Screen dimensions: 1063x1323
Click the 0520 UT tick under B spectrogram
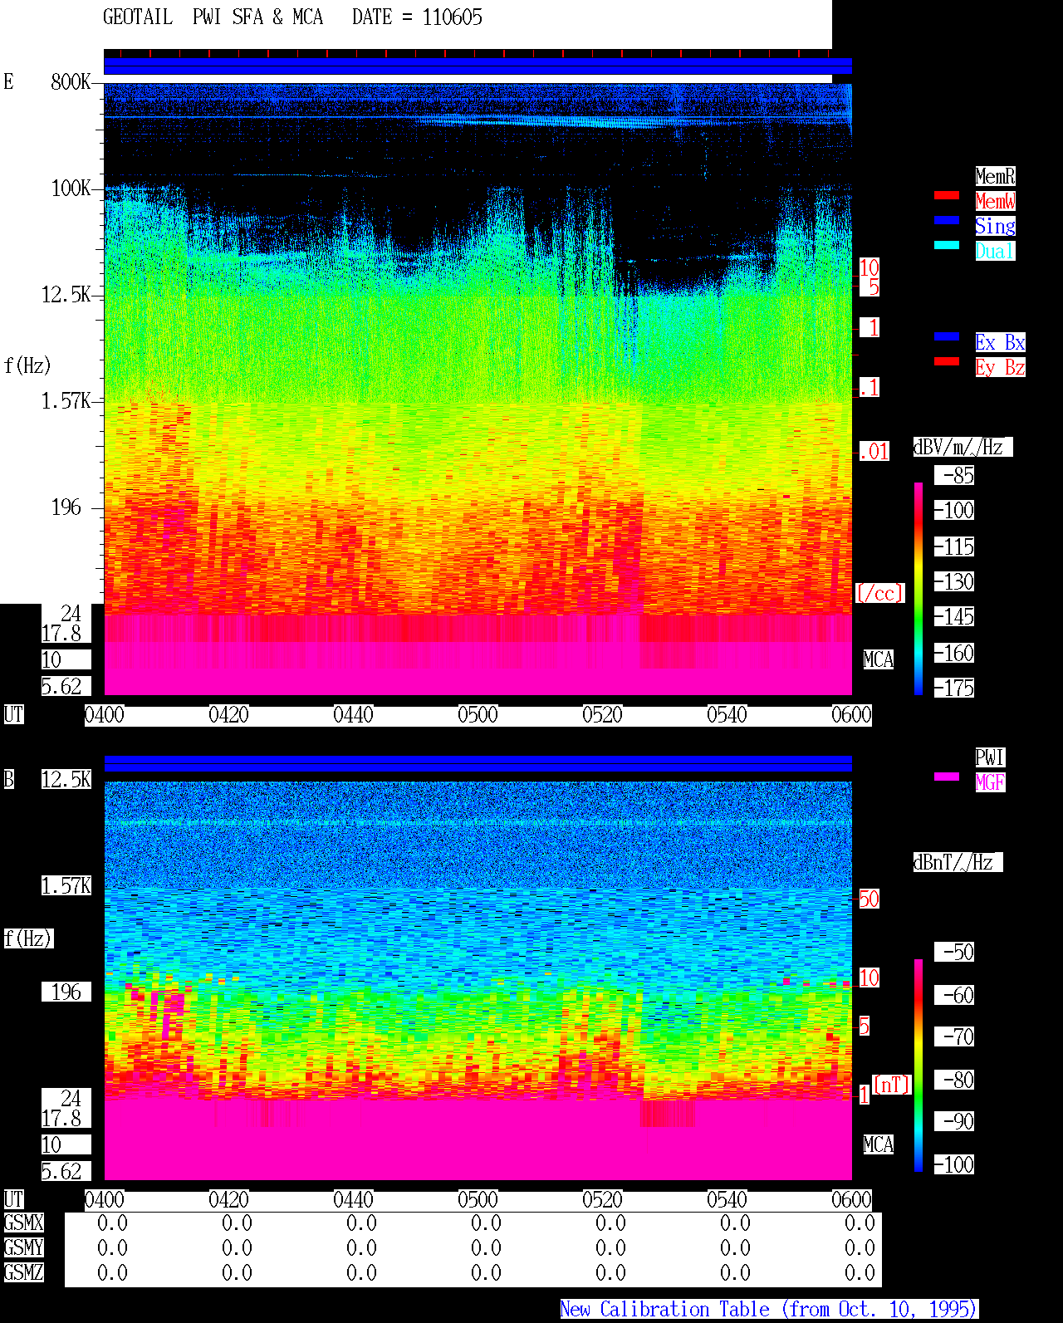(602, 1200)
